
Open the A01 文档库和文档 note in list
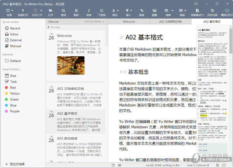click(76, 97)
